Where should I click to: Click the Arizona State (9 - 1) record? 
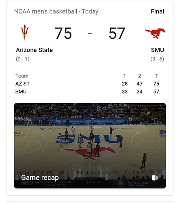click(22, 59)
